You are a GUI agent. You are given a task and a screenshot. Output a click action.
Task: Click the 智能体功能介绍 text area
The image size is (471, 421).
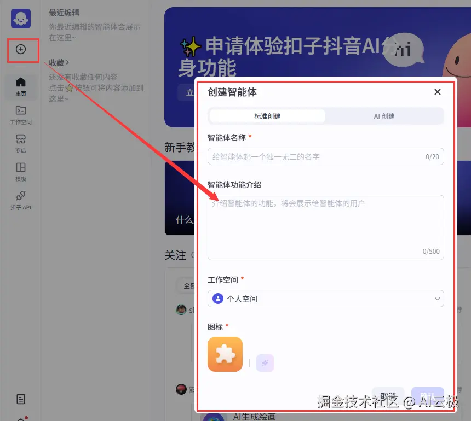(x=326, y=227)
